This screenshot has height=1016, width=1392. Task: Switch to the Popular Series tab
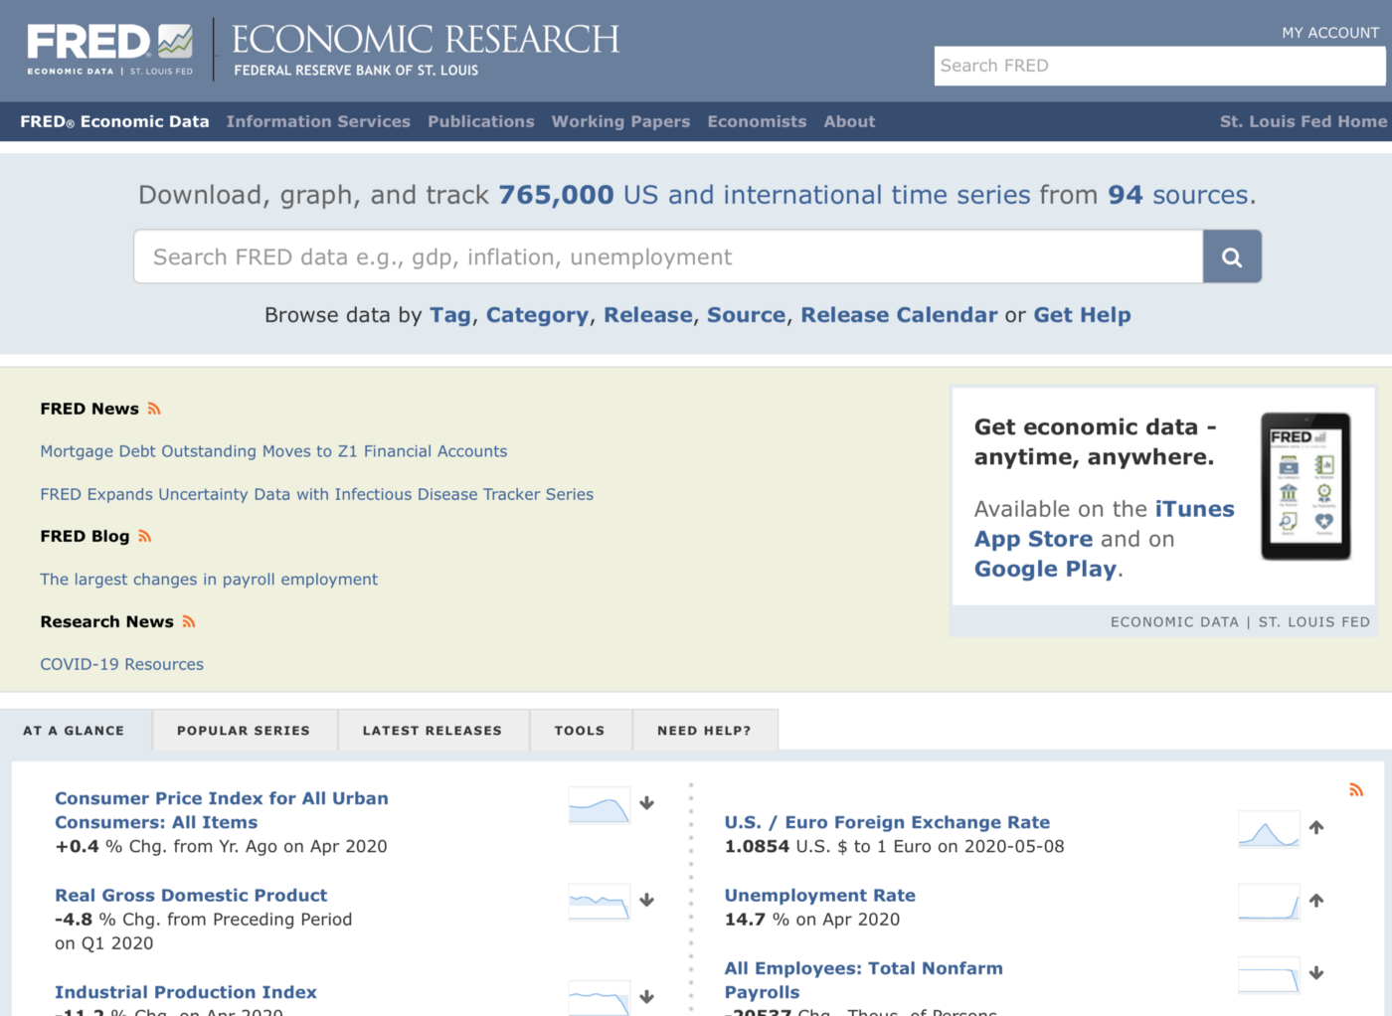pos(244,731)
